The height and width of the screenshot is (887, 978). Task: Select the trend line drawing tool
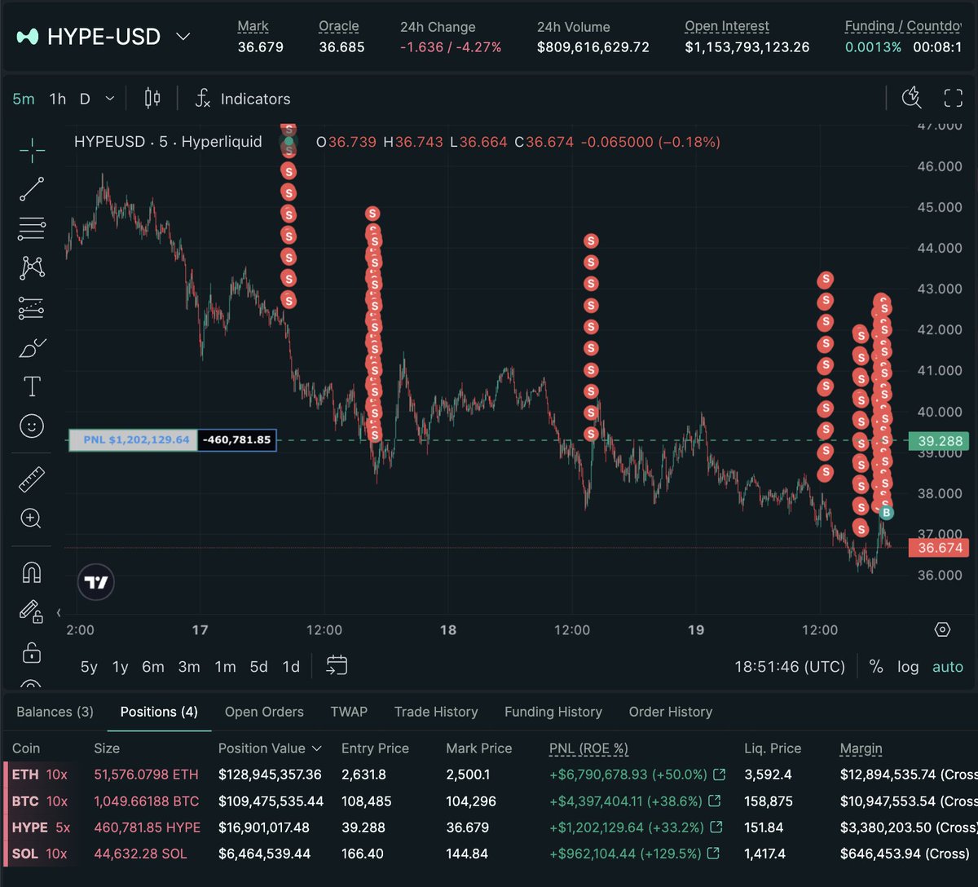pos(32,189)
